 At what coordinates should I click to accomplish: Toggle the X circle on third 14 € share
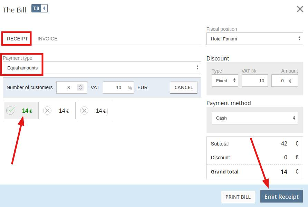click(x=84, y=111)
